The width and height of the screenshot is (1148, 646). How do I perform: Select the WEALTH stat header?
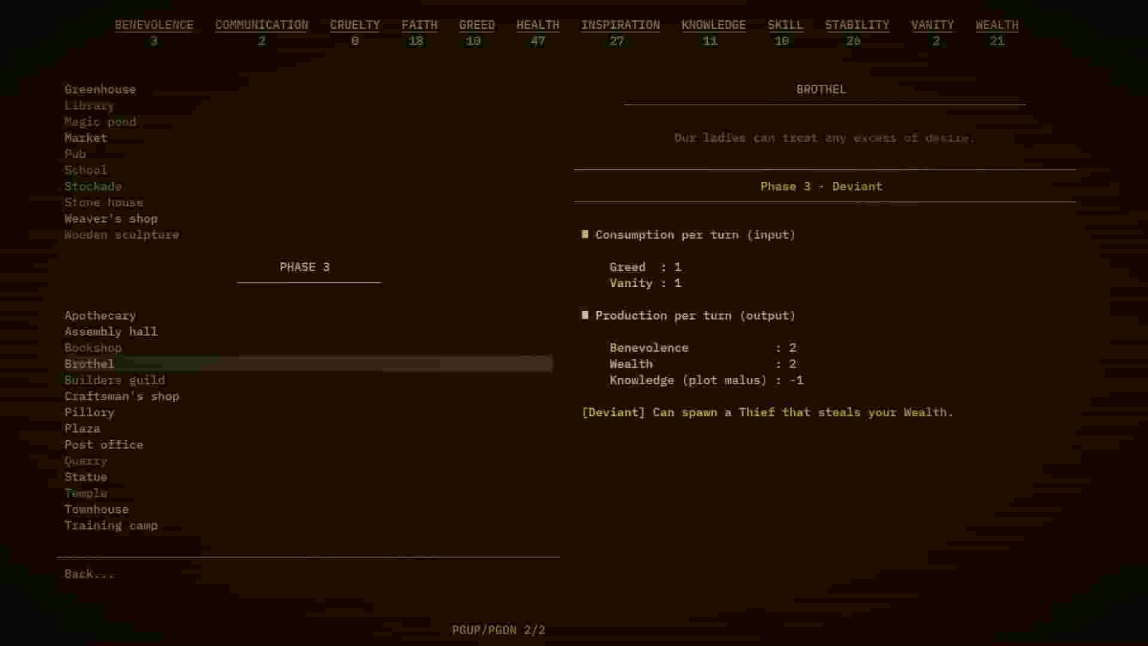(x=996, y=25)
